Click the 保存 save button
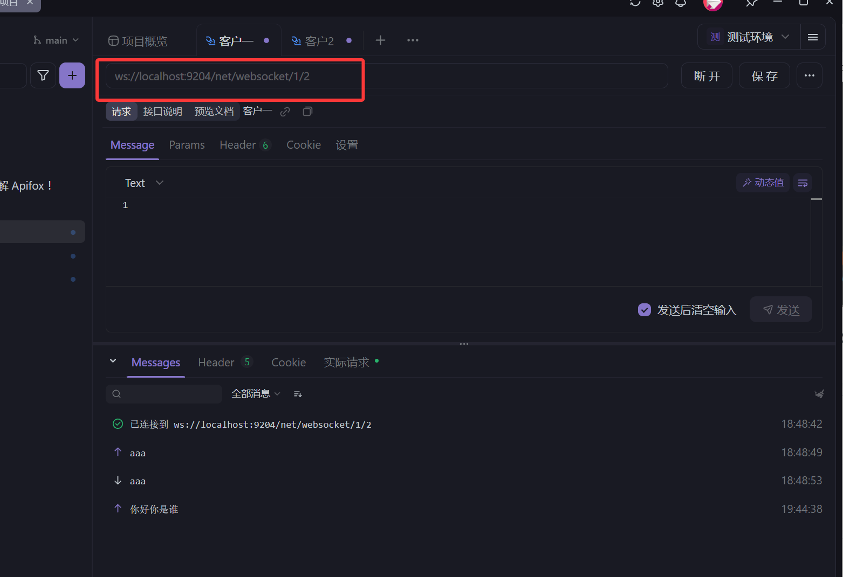This screenshot has height=577, width=843. pos(764,76)
